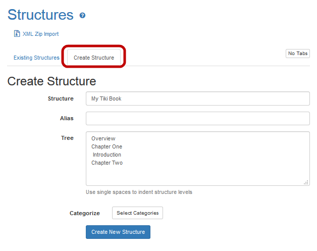Screen dimensions: 317x251
Task: Switch to the Existing Structures tab
Action: [36, 58]
